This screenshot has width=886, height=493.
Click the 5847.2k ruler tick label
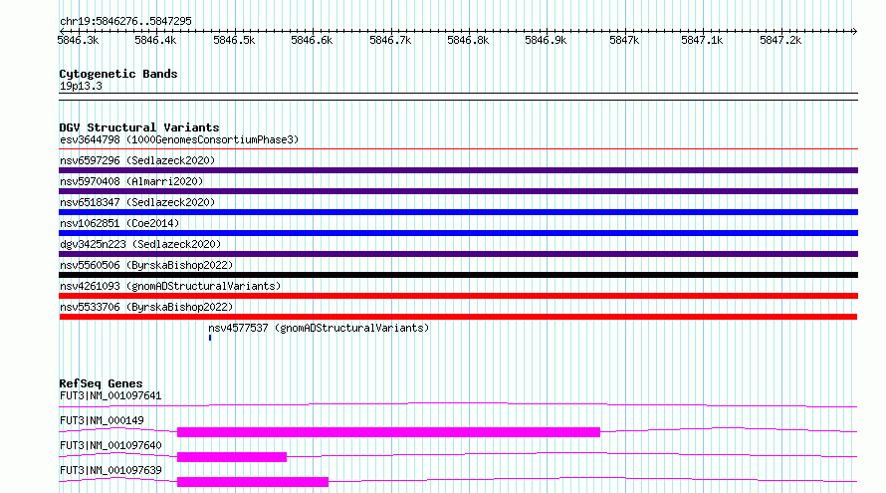click(780, 40)
